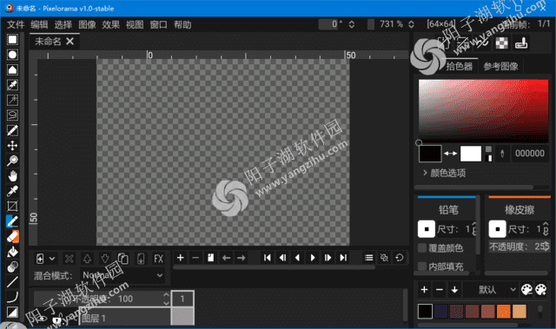556x329 pixels.
Task: Select the Curve tool
Action: [12, 297]
